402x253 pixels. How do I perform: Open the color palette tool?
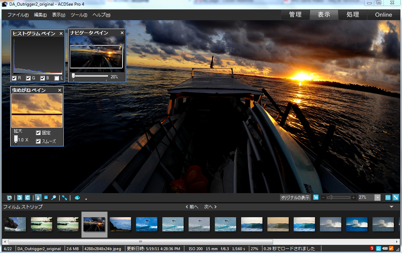(x=77, y=198)
